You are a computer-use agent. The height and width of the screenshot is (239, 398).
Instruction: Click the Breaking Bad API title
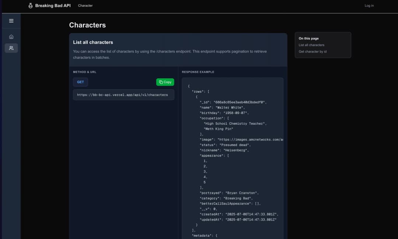click(53, 6)
